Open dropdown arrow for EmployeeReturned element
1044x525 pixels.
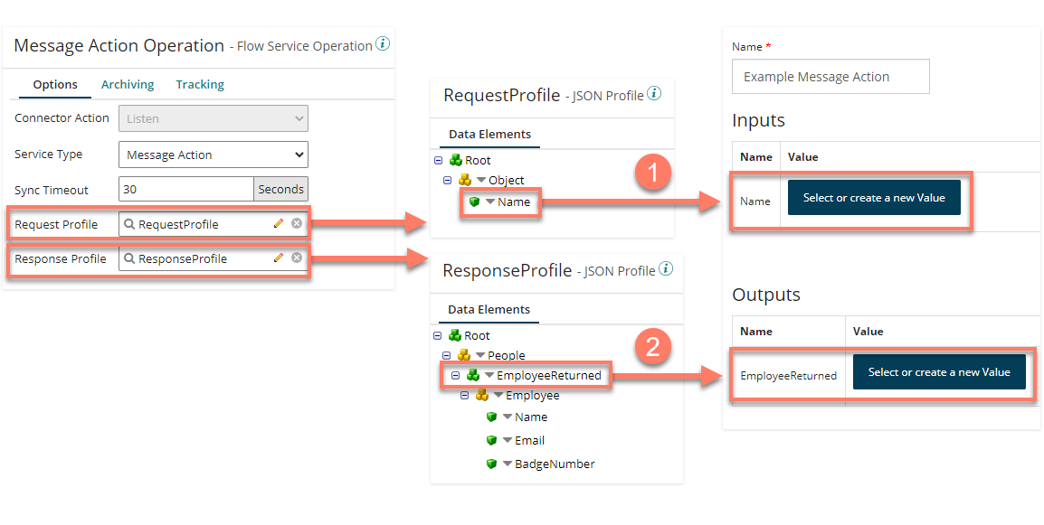pos(489,376)
